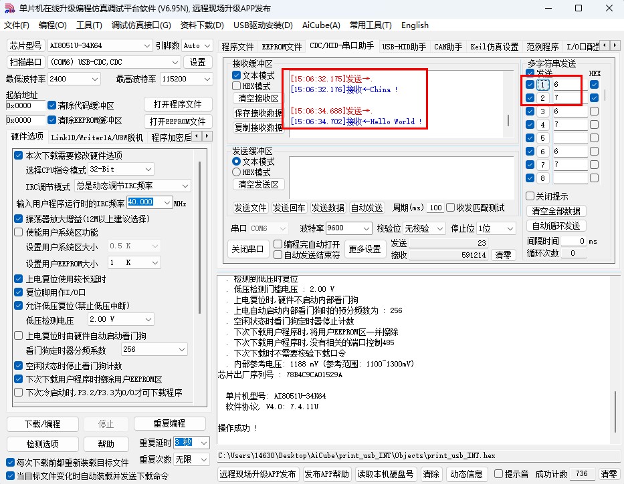
Task: Toggle 清除代码缓冲区 checkbox
Action: pyautogui.click(x=51, y=105)
